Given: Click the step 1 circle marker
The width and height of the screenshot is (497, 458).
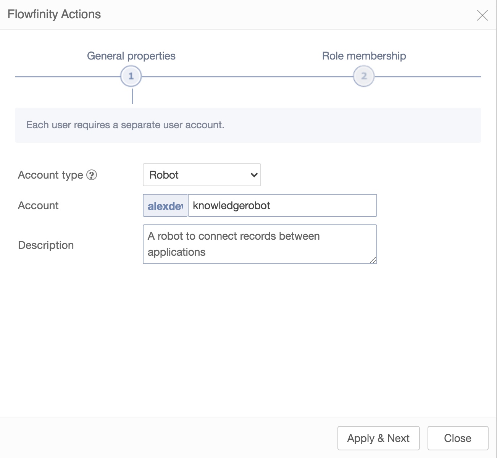Looking at the screenshot, I should click(x=131, y=76).
